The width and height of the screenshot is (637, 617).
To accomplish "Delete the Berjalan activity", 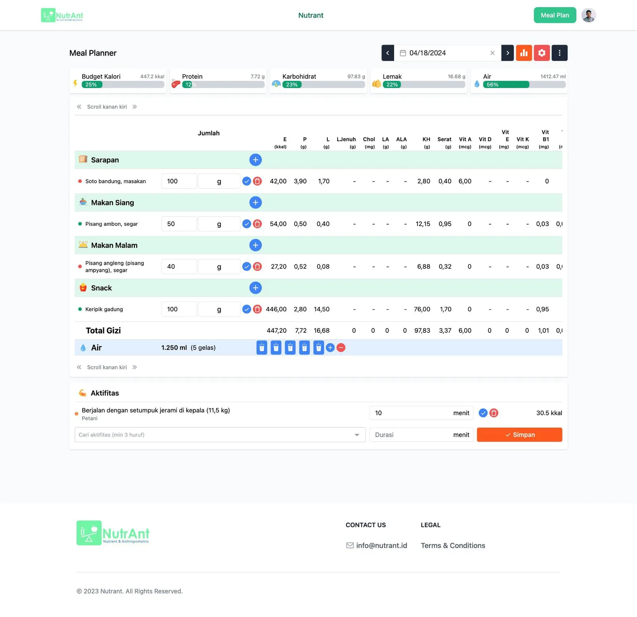I will pos(494,413).
